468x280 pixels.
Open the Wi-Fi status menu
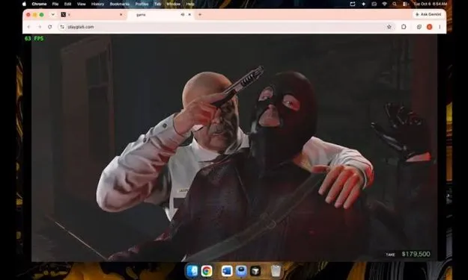[384, 4]
